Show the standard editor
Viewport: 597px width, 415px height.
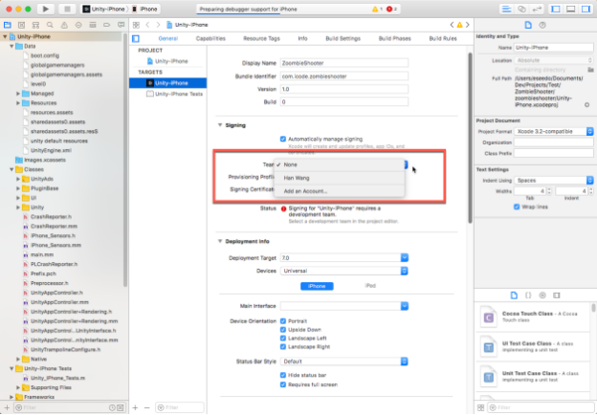click(506, 10)
